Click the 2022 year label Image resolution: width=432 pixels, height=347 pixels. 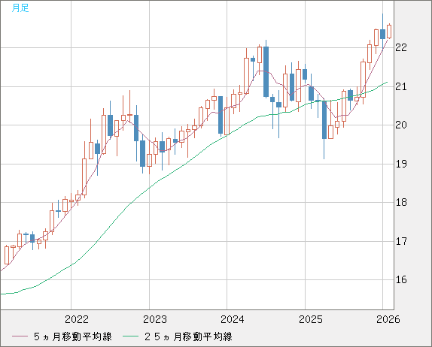(x=77, y=319)
